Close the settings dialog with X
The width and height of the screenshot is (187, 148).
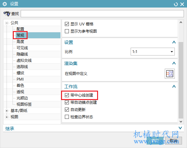(182, 4)
